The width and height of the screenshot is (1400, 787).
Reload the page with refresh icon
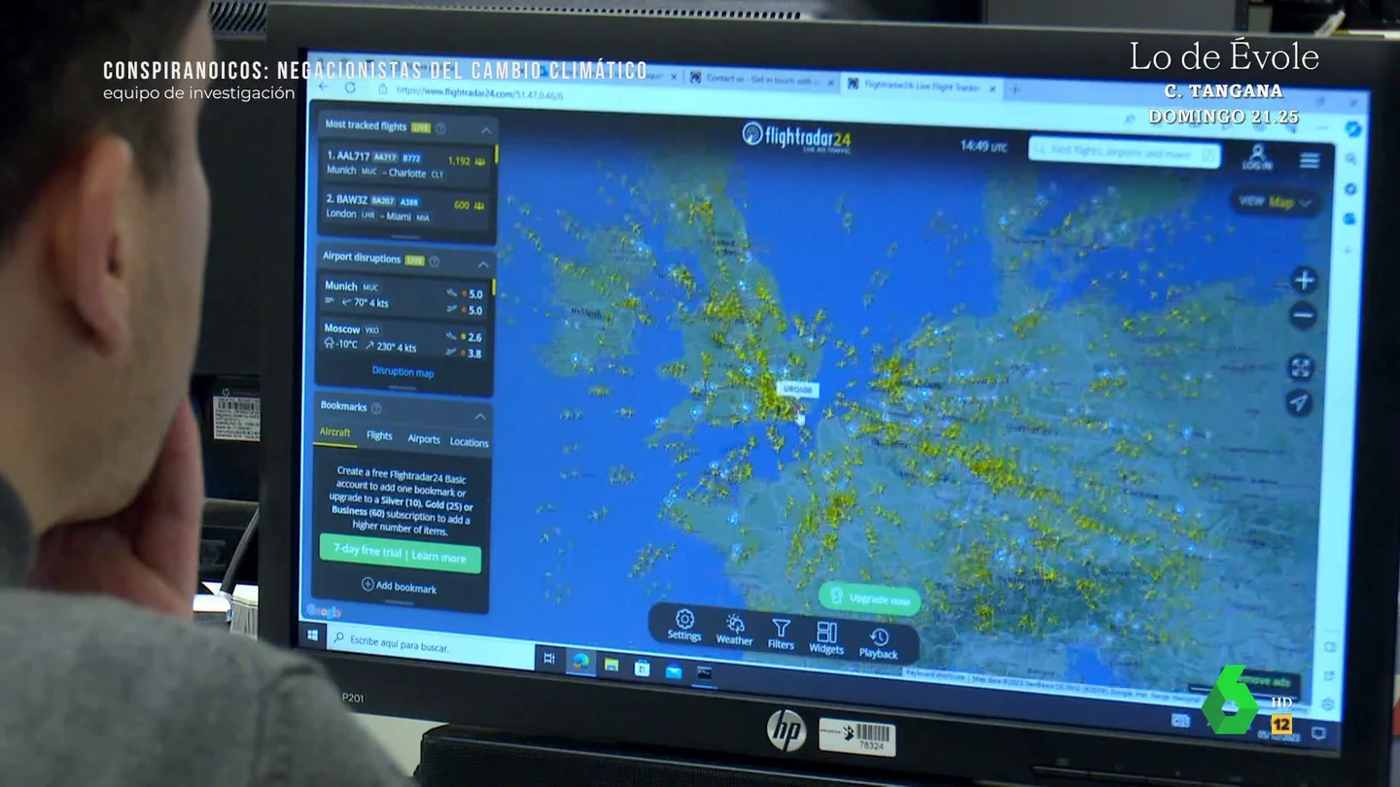[x=350, y=87]
